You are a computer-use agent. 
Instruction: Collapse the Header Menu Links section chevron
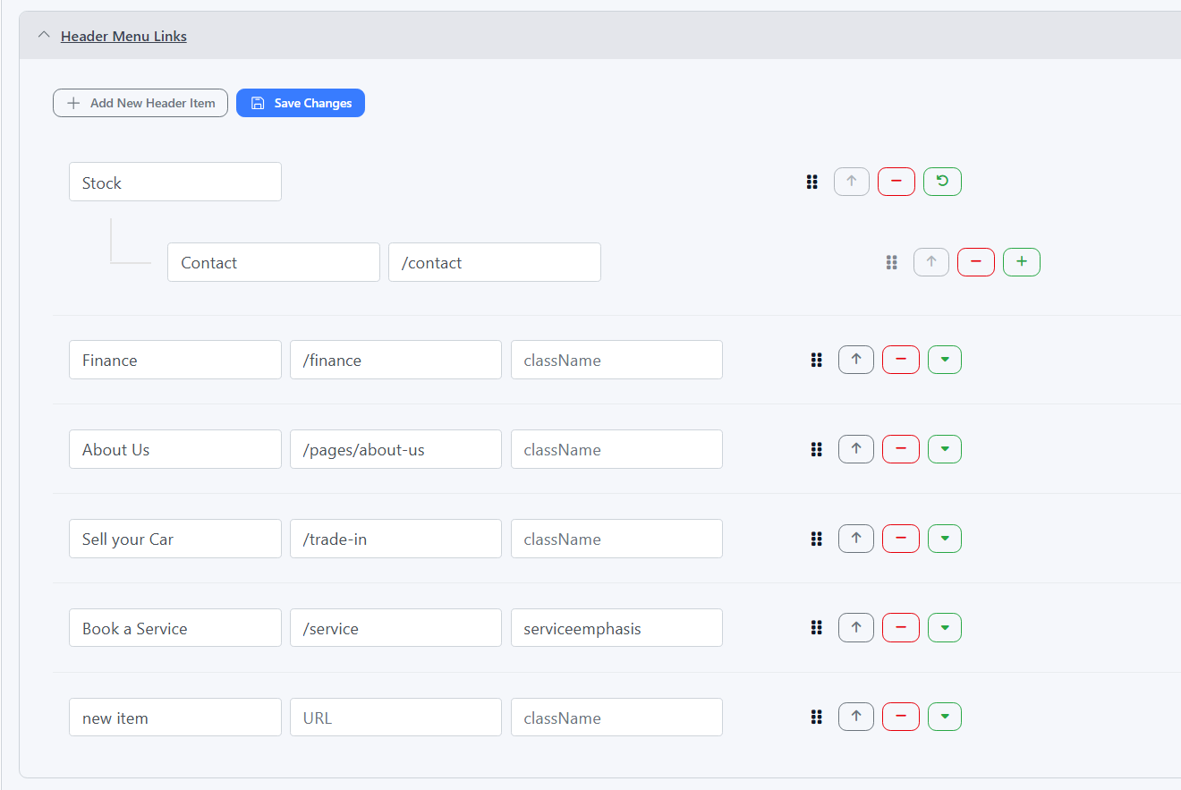click(43, 36)
